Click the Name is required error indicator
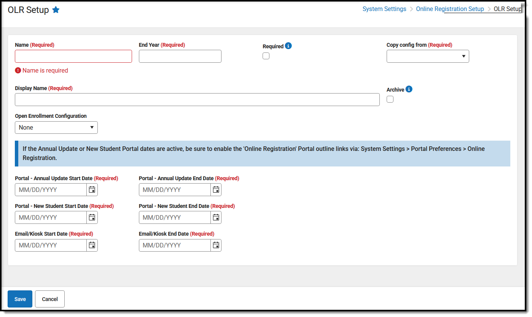 17,70
